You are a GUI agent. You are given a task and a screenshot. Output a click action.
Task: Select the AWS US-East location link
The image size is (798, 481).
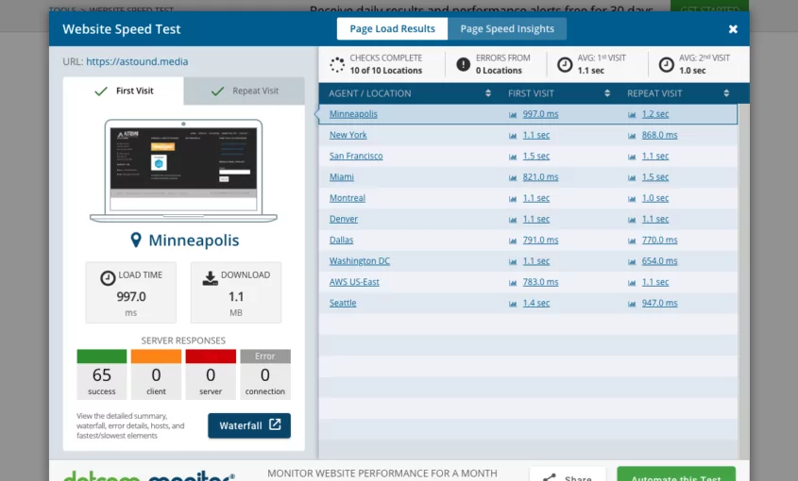pos(354,282)
